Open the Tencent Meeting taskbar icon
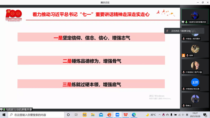Screen dimensions: 210x118 [117, 115]
